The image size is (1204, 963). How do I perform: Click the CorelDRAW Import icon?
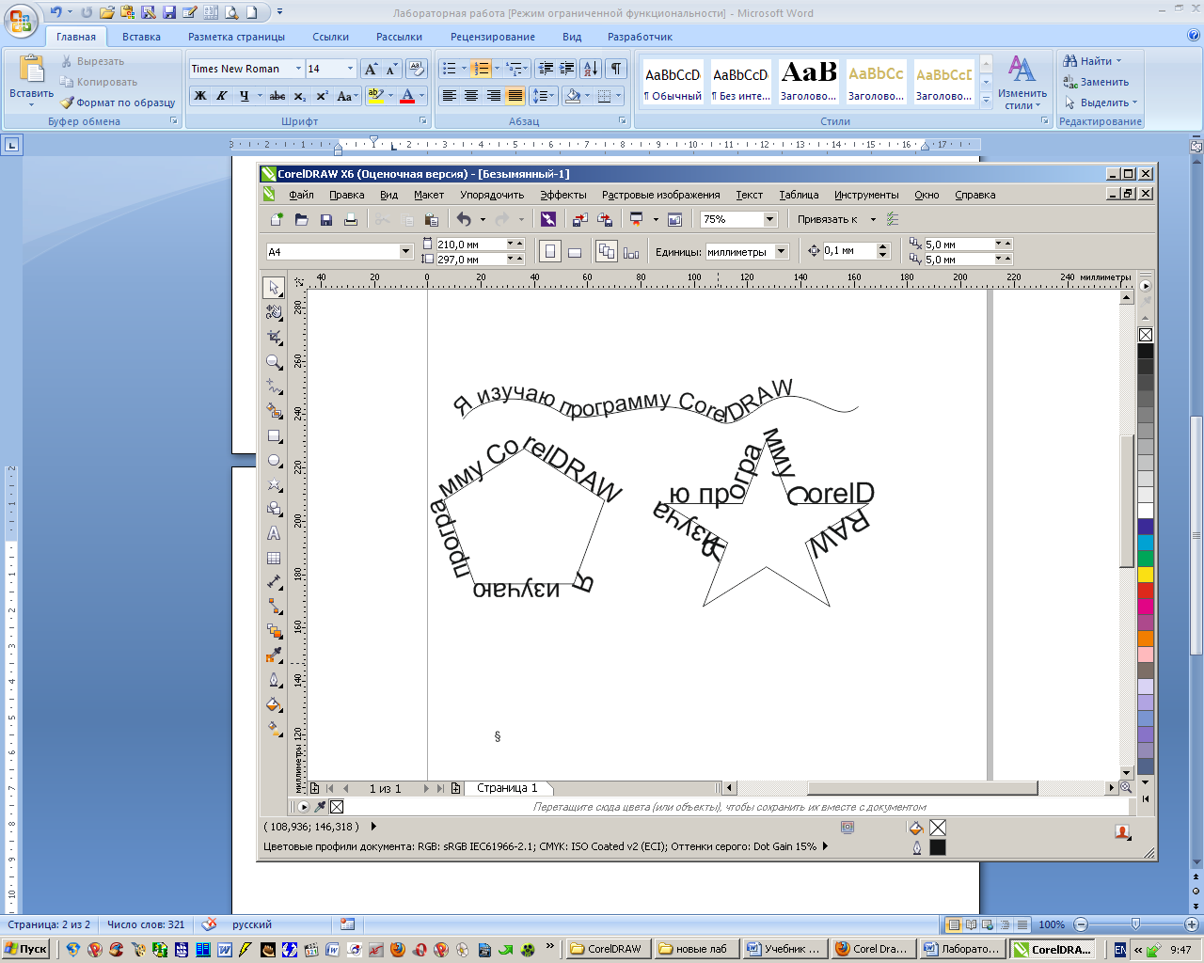(x=579, y=219)
